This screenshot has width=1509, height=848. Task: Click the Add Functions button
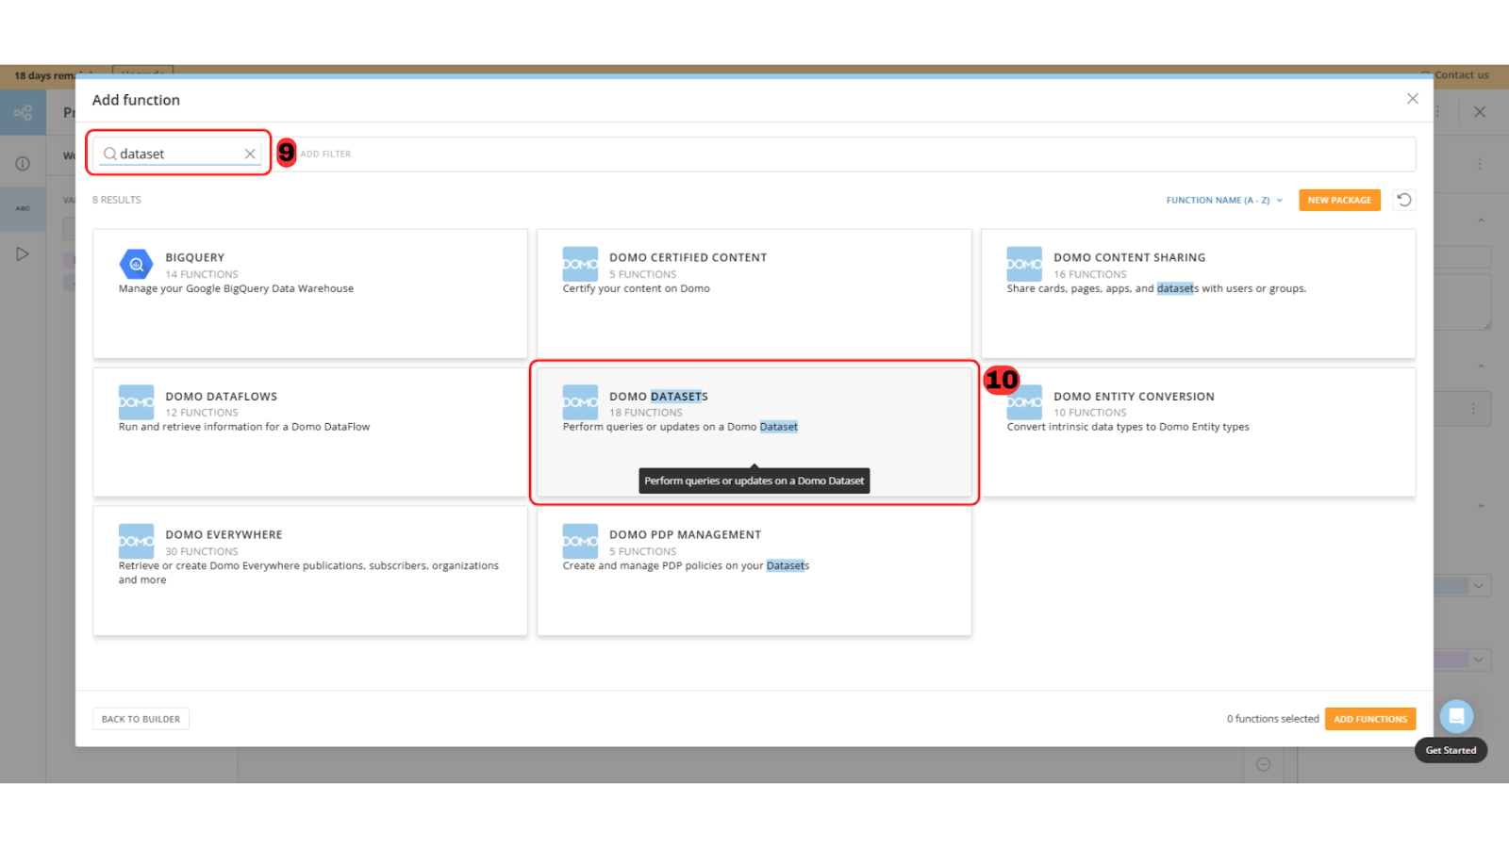[x=1370, y=719]
